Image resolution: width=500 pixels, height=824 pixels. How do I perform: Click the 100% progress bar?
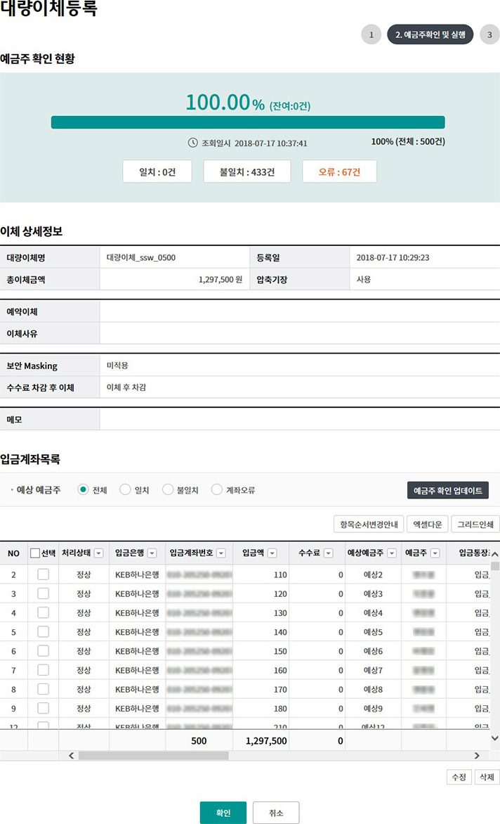coord(248,122)
